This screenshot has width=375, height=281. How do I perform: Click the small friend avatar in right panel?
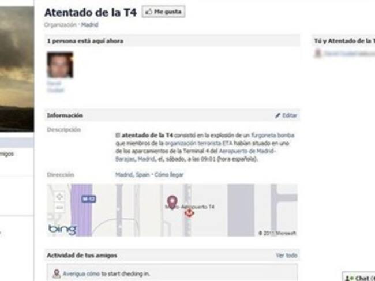pyautogui.click(x=317, y=53)
